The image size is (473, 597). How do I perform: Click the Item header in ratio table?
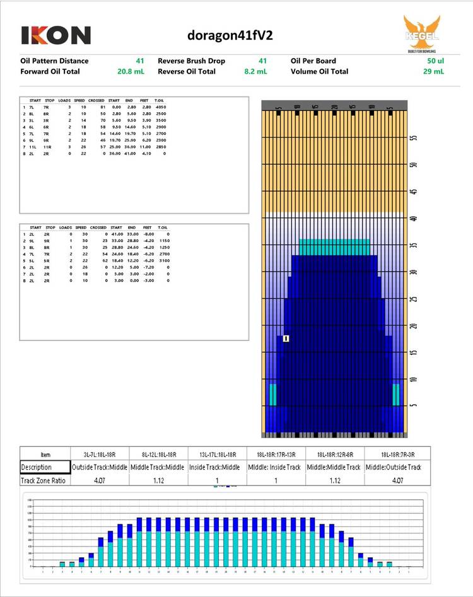point(44,454)
